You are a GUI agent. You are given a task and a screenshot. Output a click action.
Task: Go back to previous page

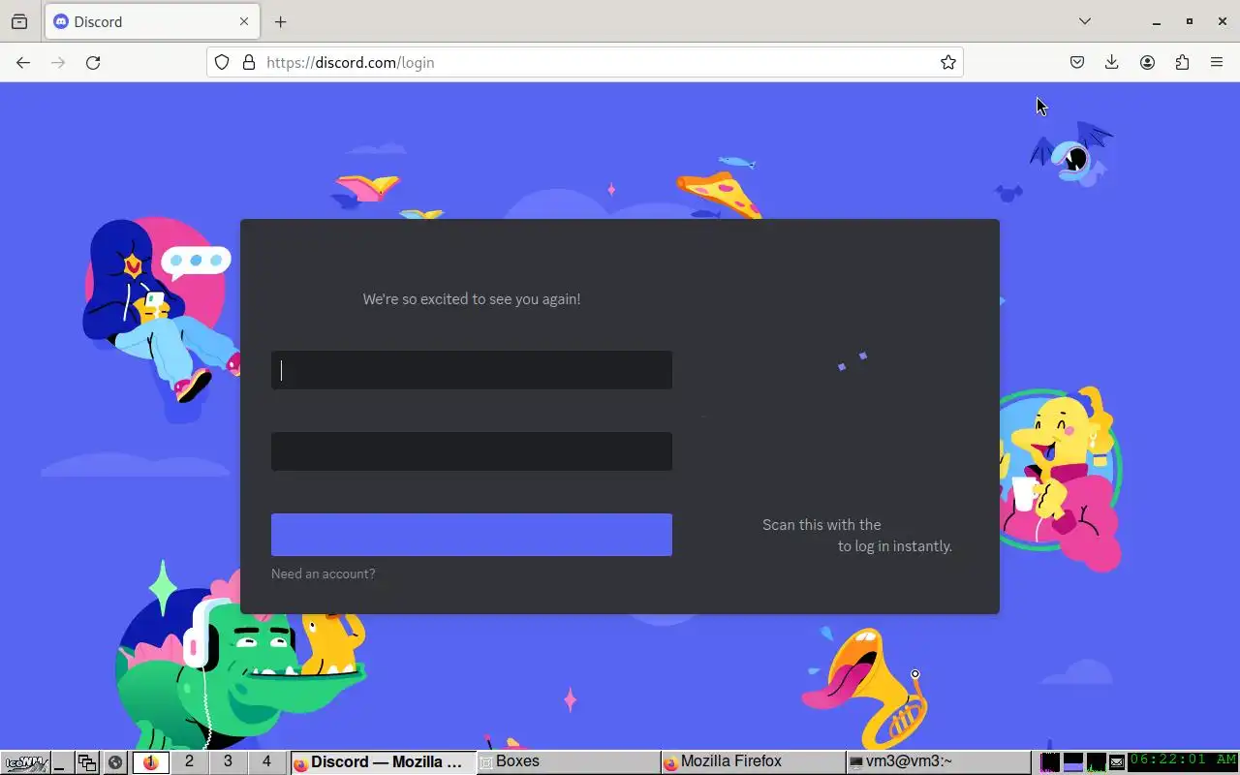tap(23, 62)
